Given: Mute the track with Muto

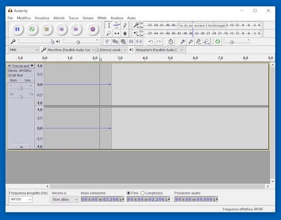Looking at the screenshot, I should click(x=14, y=80).
